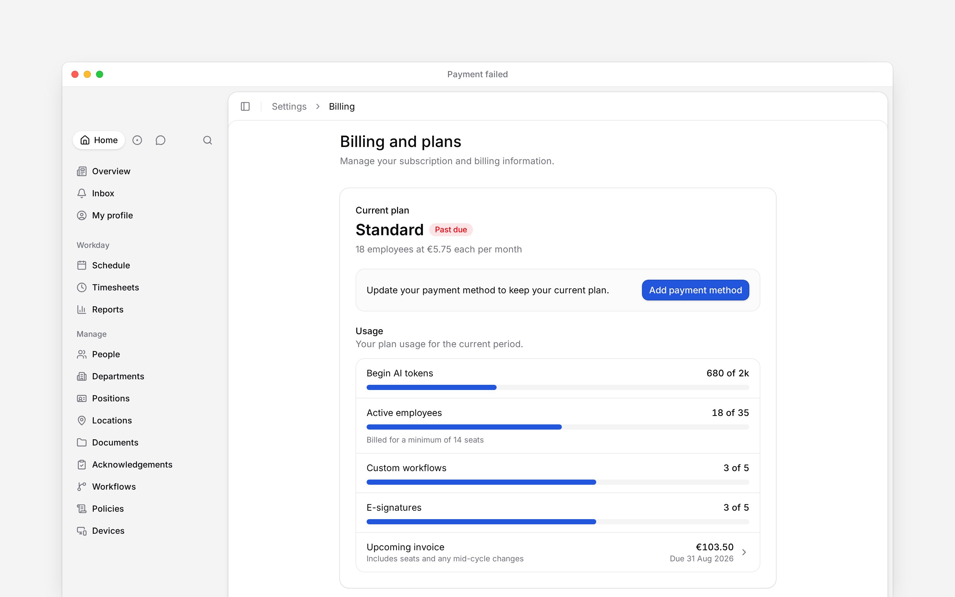Open the Upcoming invoice row
This screenshot has height=597, width=955.
coord(558,552)
